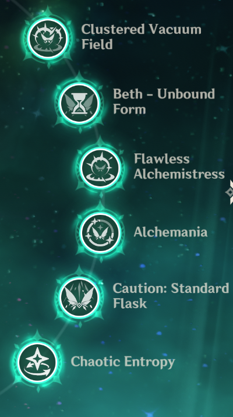Viewport: 233px width, 417px height.
Task: Click the word Field under Clustered Vacuum
Action: [x=97, y=44]
